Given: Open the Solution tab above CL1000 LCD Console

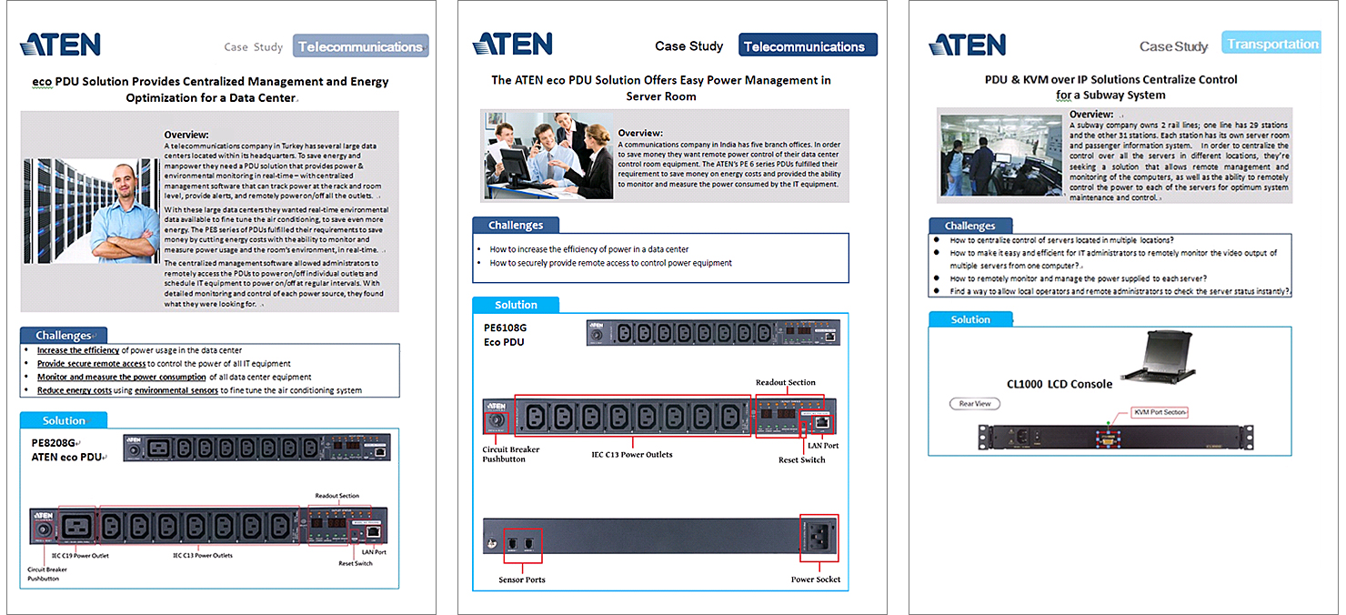Looking at the screenshot, I should coord(970,319).
